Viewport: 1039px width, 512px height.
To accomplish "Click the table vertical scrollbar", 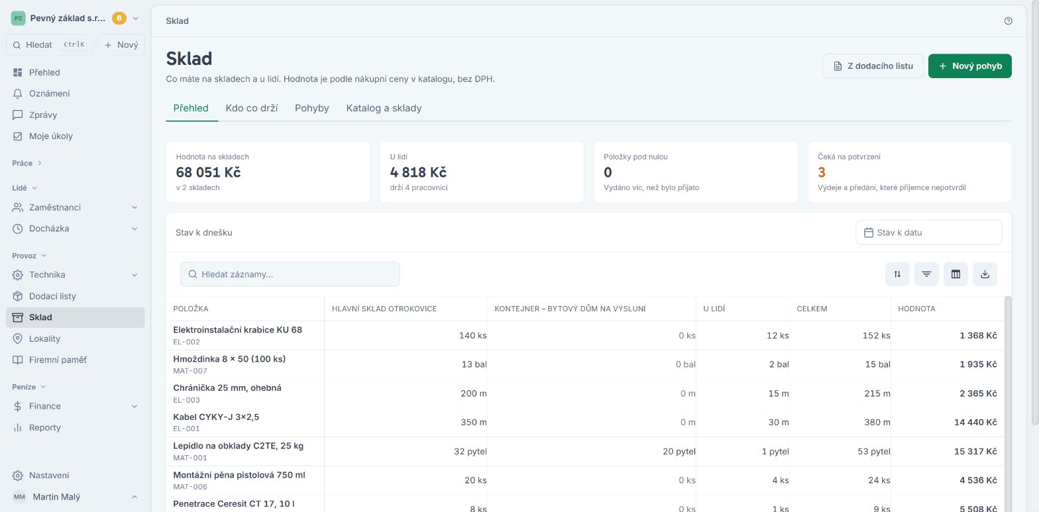I will (x=1008, y=404).
